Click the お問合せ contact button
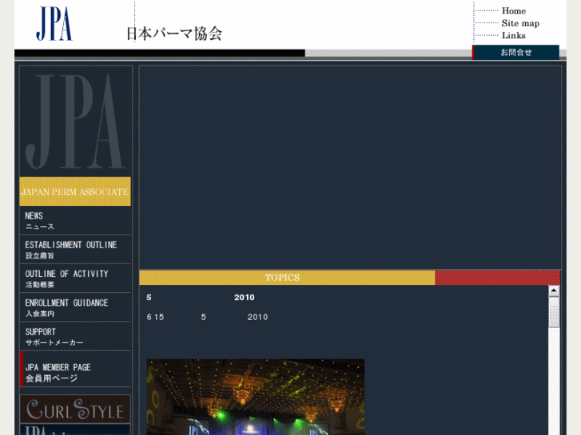Image resolution: width=581 pixels, height=435 pixels. coord(515,52)
